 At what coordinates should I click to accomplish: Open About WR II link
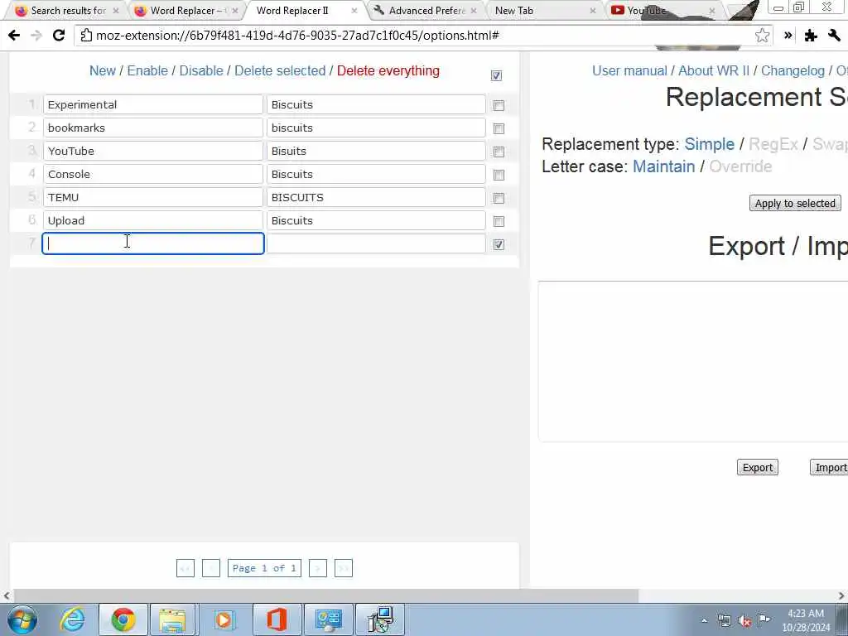click(x=714, y=71)
